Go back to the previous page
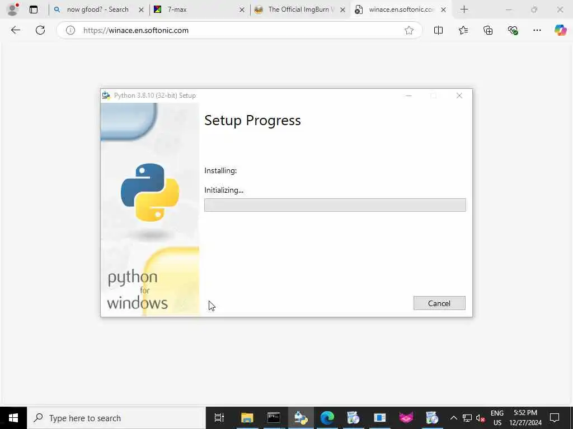Viewport: 573px width, 429px height. [15, 30]
